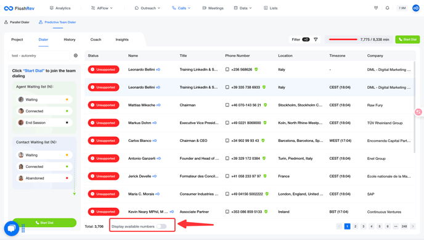Click the FlashRev logo
The height and width of the screenshot is (240, 424).
pyautogui.click(x=19, y=9)
